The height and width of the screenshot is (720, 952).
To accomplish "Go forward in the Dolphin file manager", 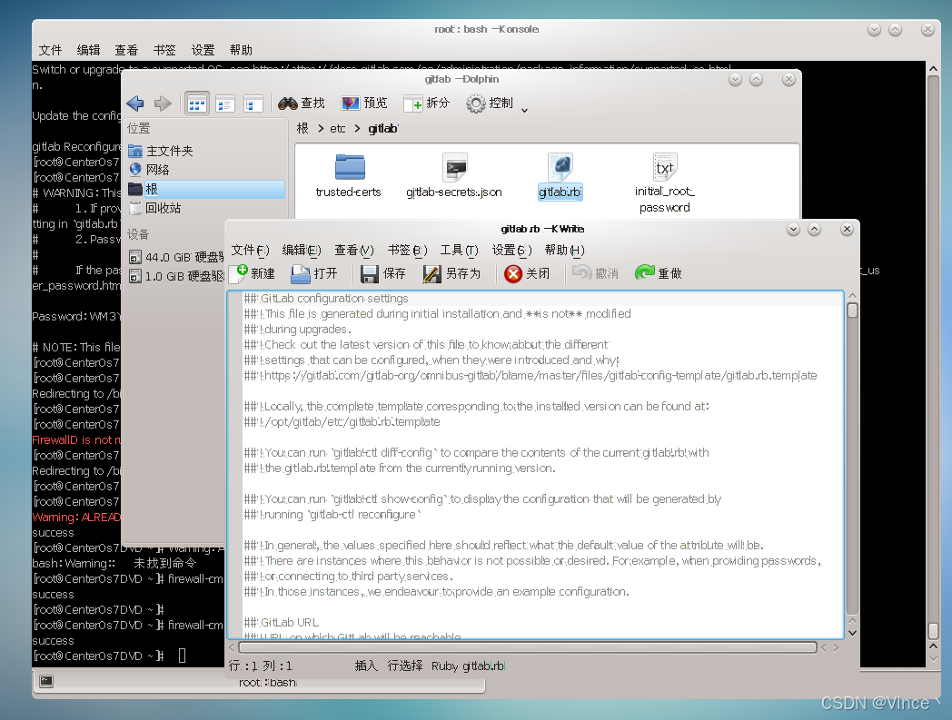I will point(162,104).
